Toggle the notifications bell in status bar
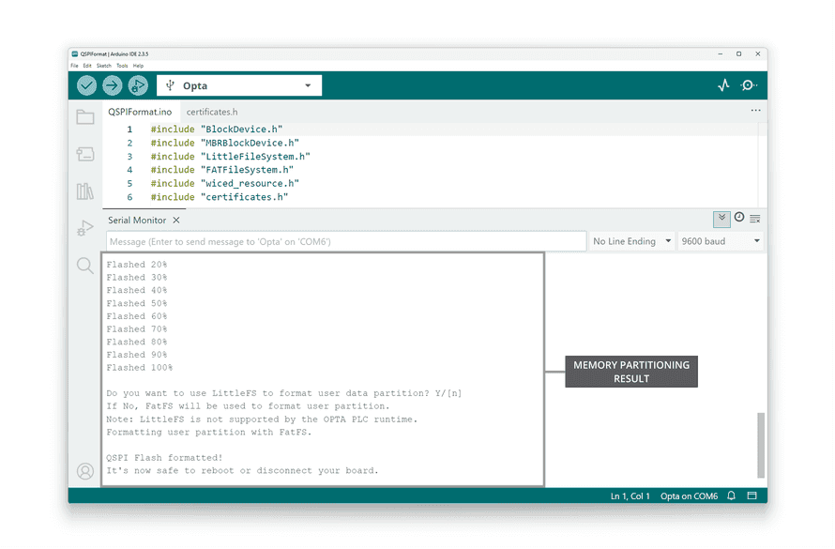This screenshot has height=549, width=835. coord(731,496)
